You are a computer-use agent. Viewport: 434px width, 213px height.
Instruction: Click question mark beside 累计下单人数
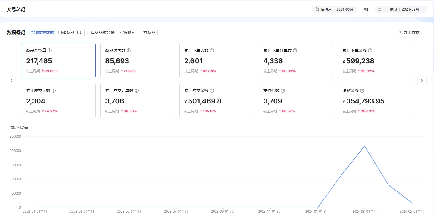pyautogui.click(x=212, y=50)
